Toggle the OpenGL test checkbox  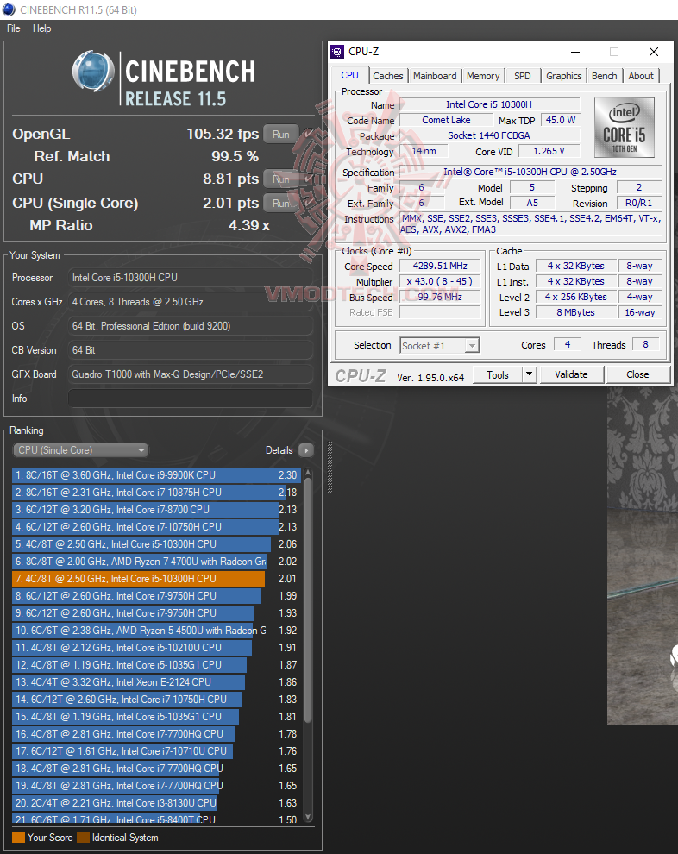tap(310, 134)
